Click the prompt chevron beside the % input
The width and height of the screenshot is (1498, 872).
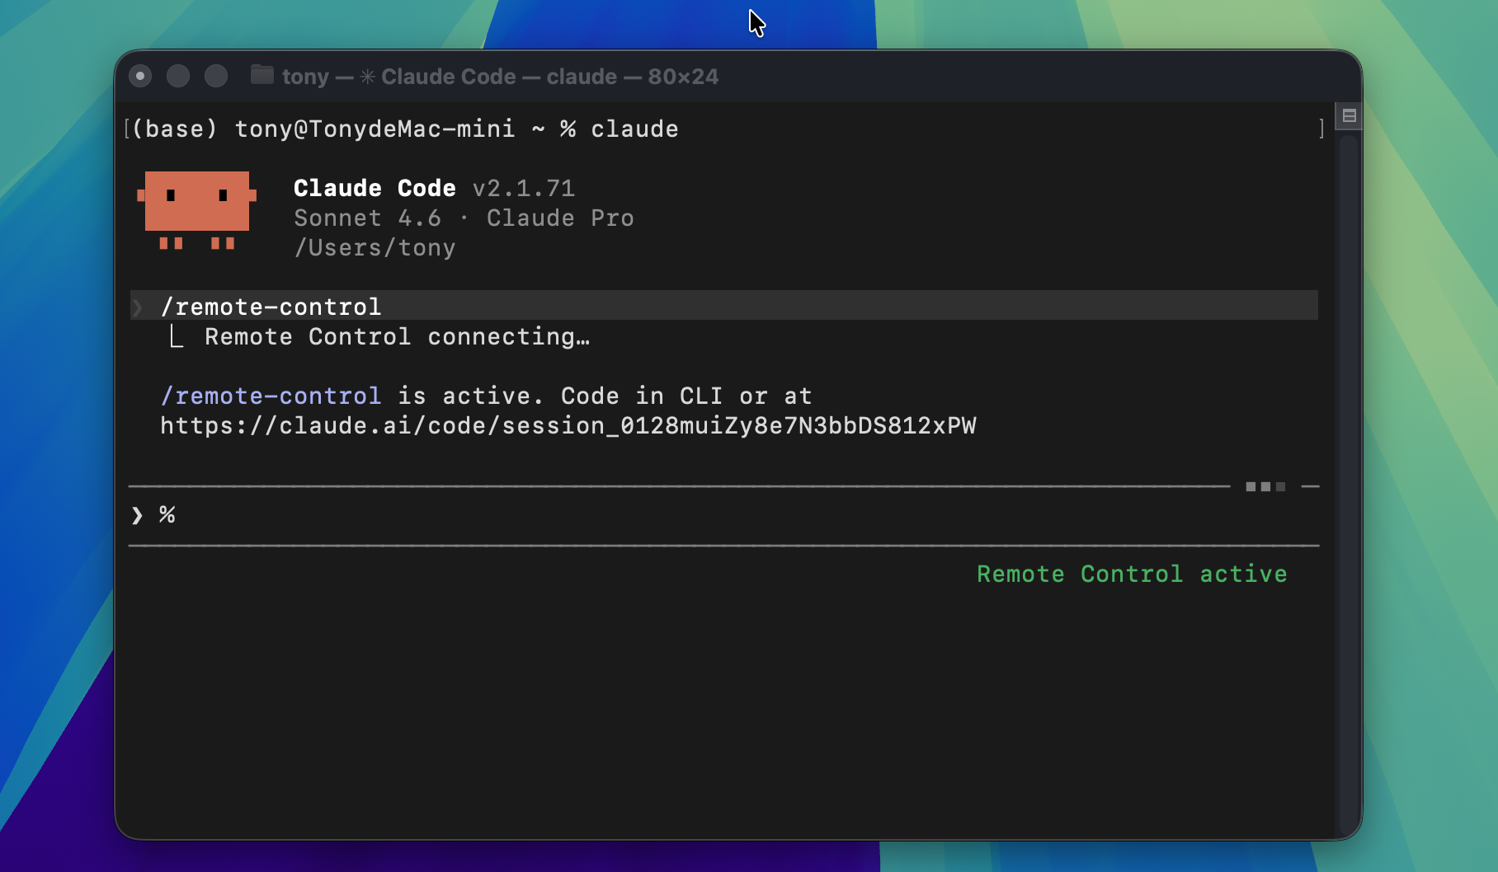click(137, 515)
